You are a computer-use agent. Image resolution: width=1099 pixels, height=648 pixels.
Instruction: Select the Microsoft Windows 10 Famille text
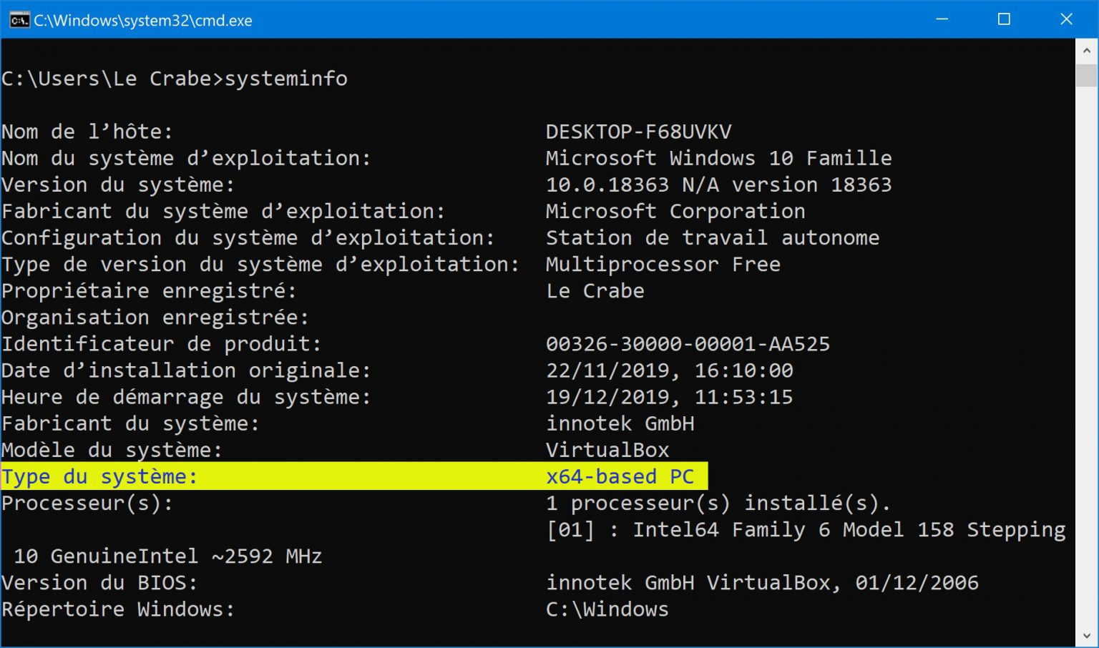pos(718,158)
